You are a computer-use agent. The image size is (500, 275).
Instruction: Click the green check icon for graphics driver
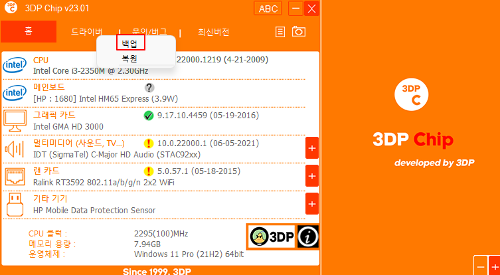pos(149,116)
